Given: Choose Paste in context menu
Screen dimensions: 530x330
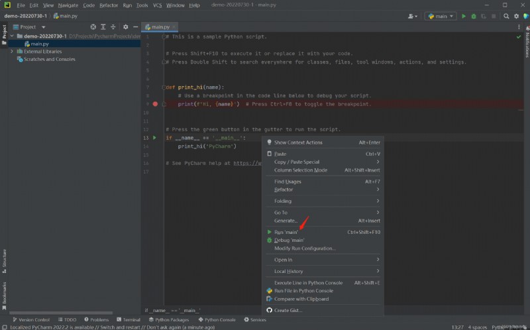Looking at the screenshot, I should coord(323,154).
